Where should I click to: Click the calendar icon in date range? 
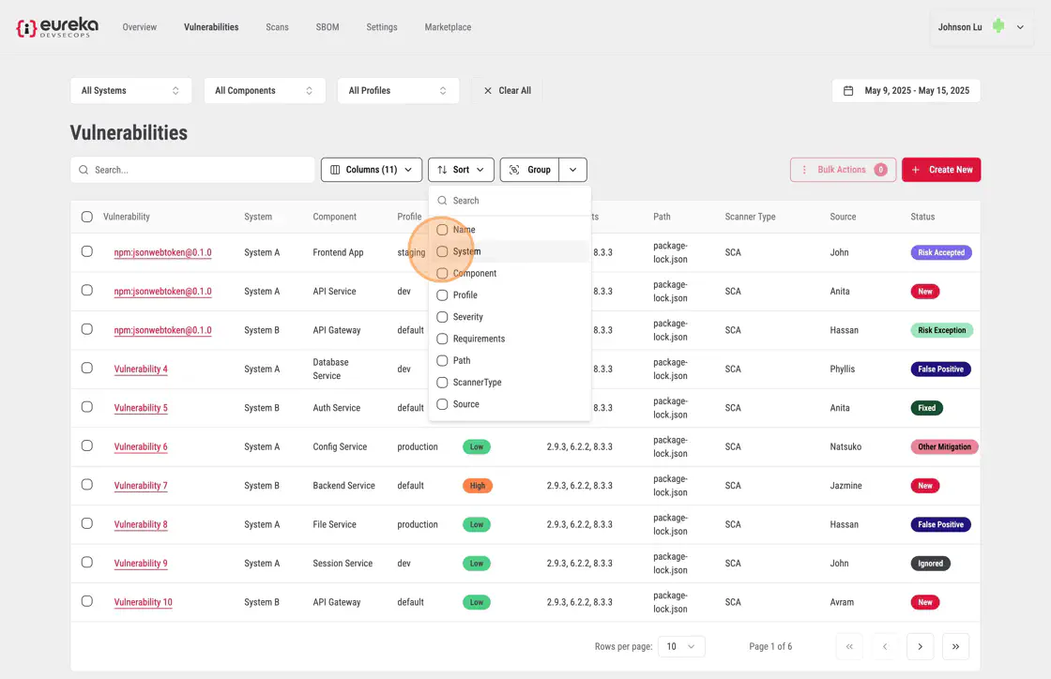[848, 91]
